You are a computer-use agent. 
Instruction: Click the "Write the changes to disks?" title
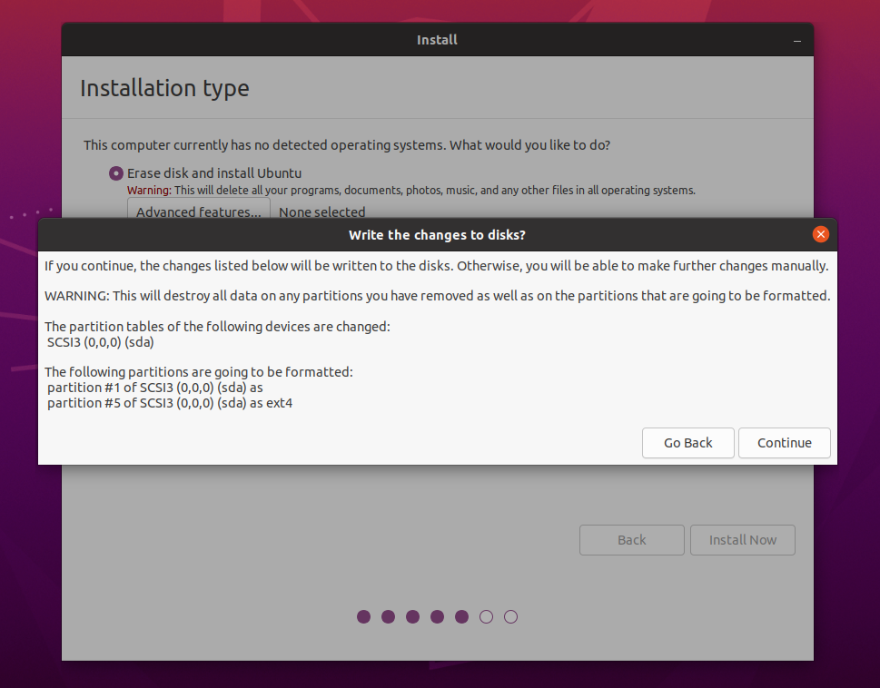click(437, 235)
